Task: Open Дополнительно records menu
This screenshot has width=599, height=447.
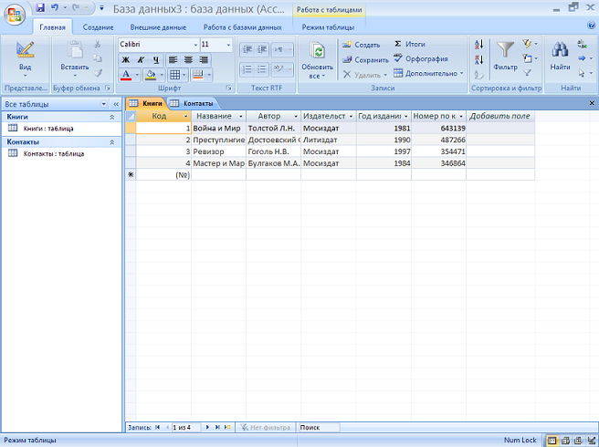Action: tap(428, 73)
